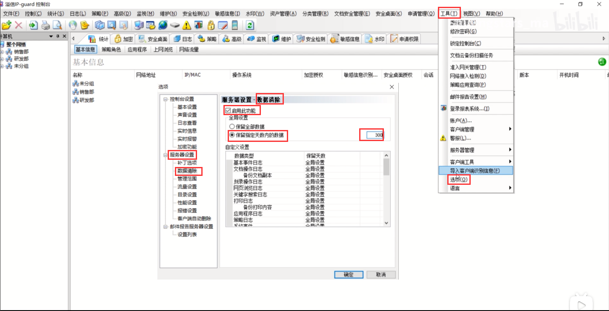Click the screen magnifier toolbar icon
The width and height of the screenshot is (609, 311).
click(112, 25)
